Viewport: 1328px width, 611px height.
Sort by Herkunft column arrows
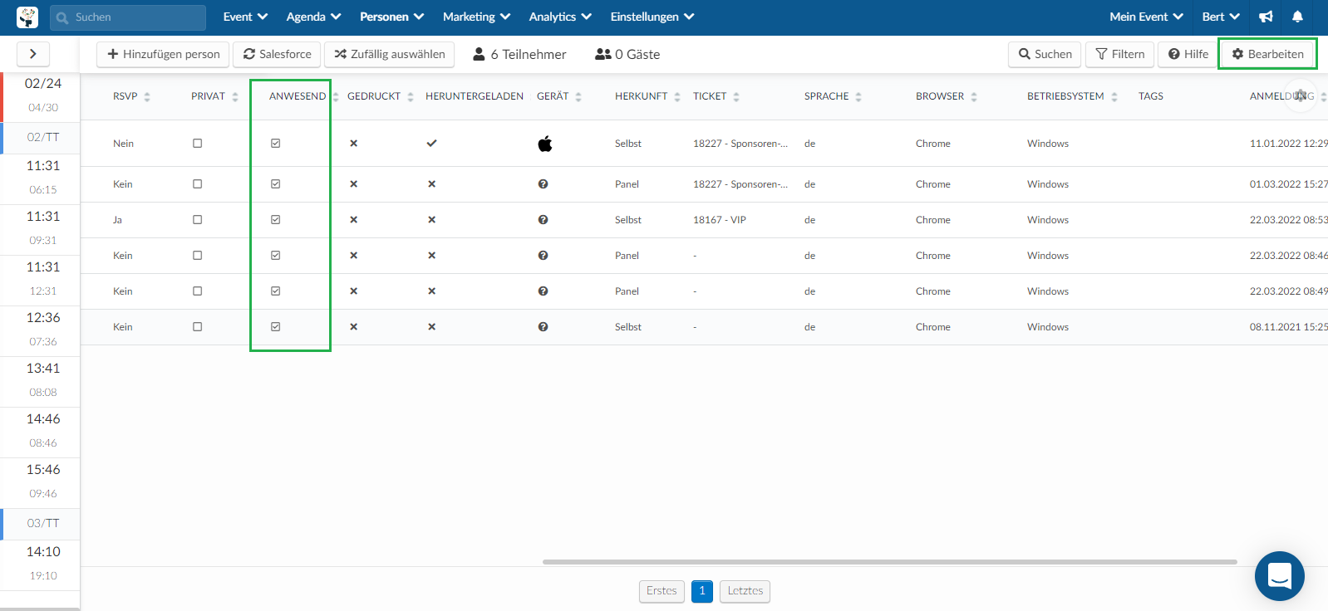click(x=677, y=97)
